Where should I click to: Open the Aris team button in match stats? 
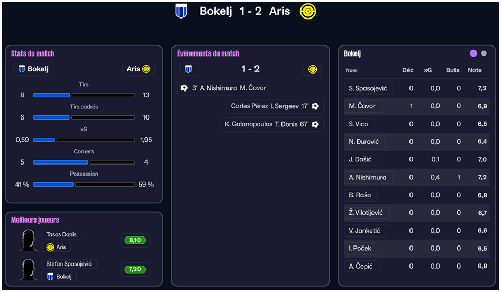(x=139, y=69)
